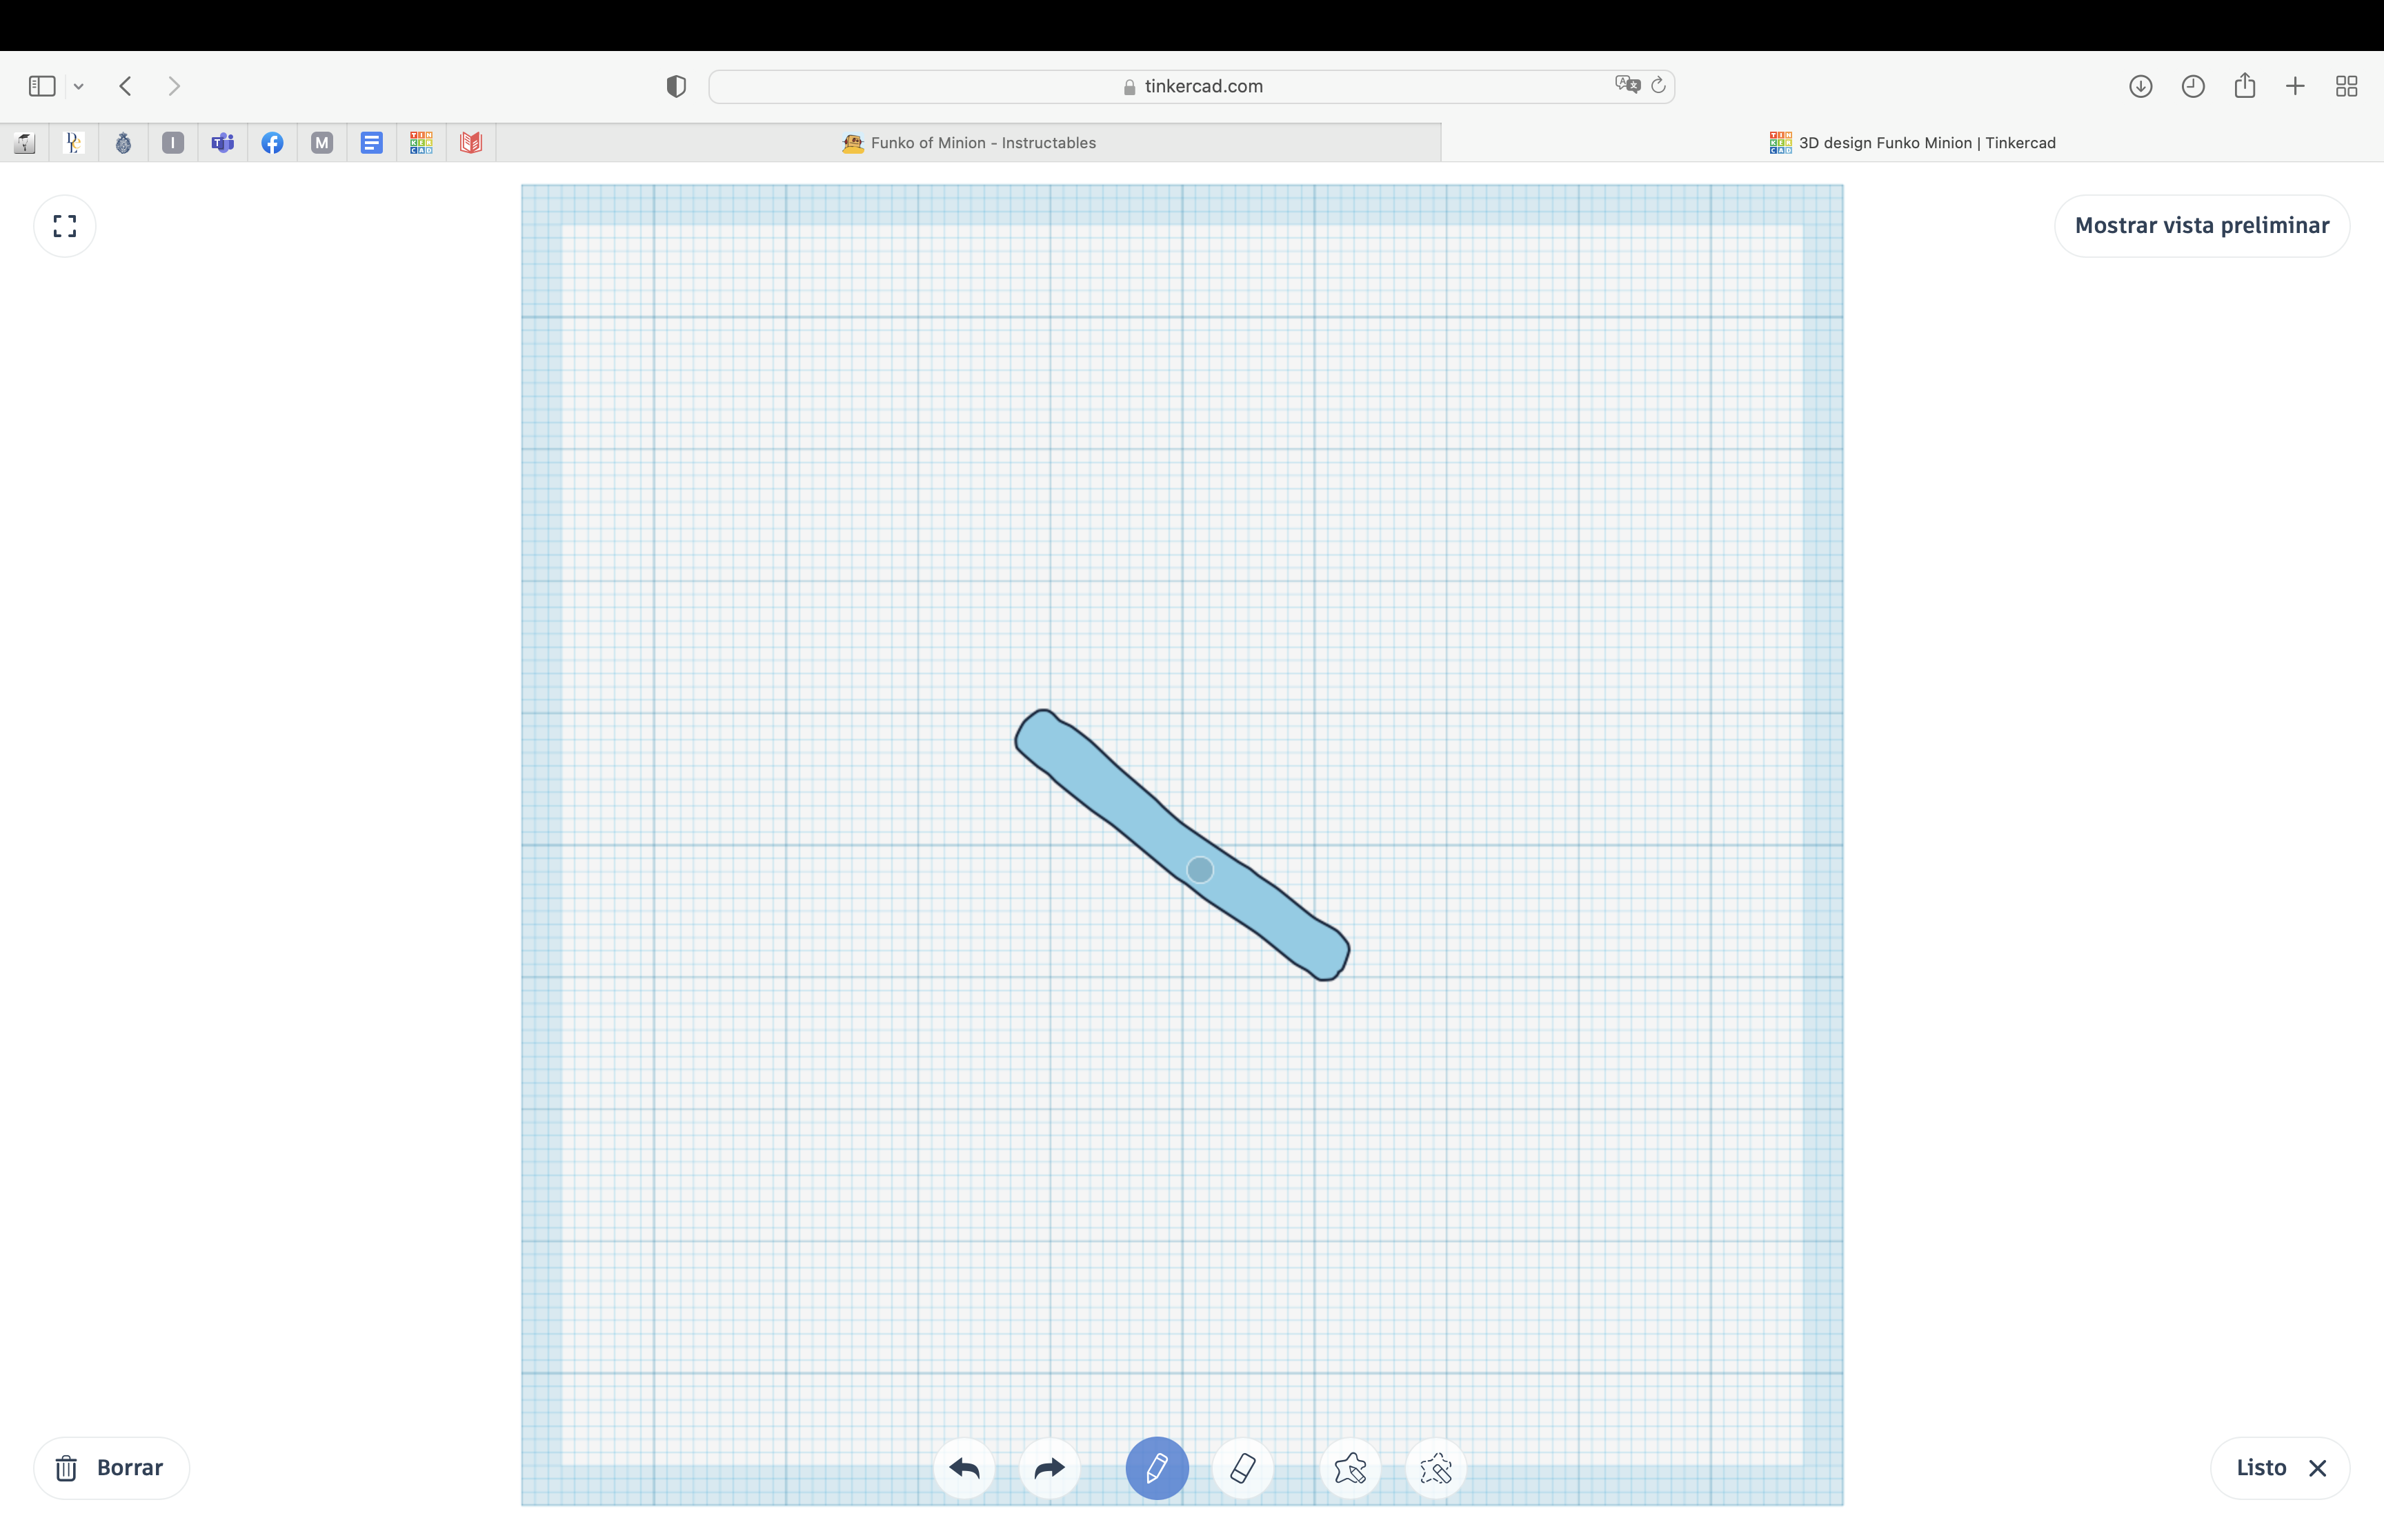Click the redo arrow button
Image resolution: width=2384 pixels, height=1540 pixels.
(x=1049, y=1467)
